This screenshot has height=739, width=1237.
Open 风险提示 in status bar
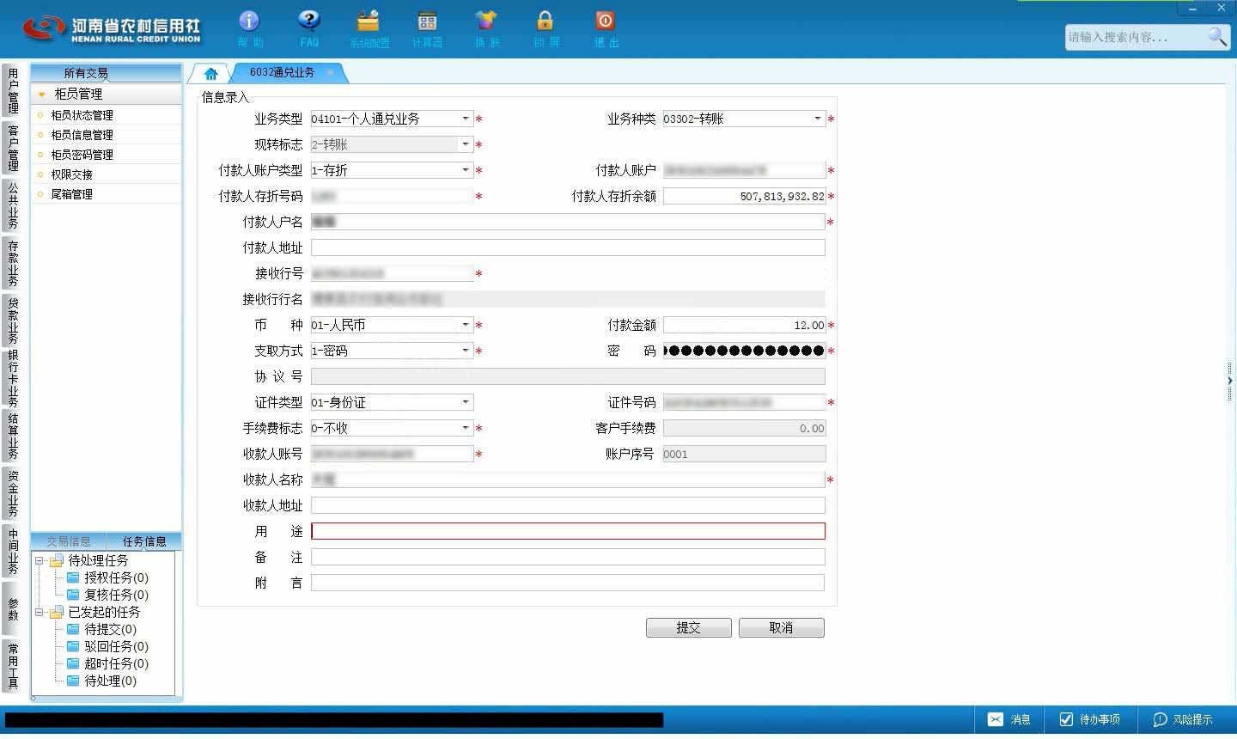tap(1183, 719)
